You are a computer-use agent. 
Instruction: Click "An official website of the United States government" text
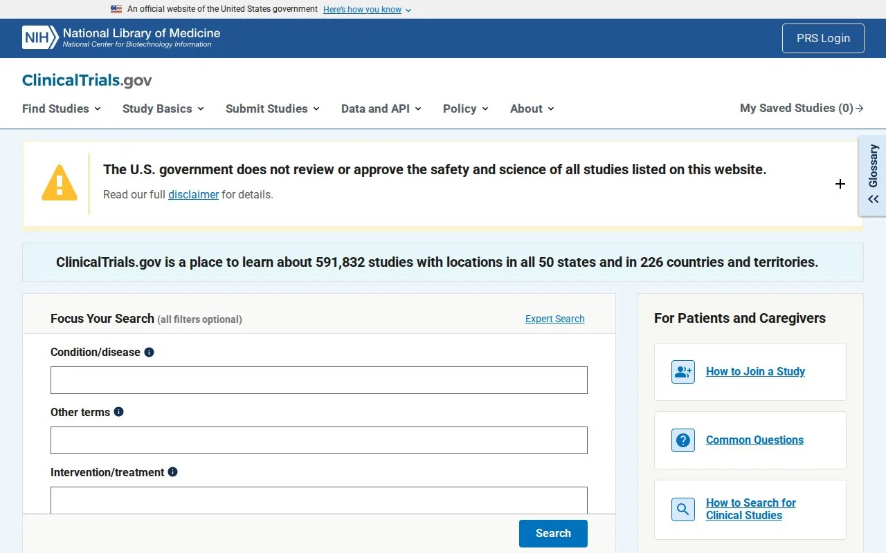(222, 10)
